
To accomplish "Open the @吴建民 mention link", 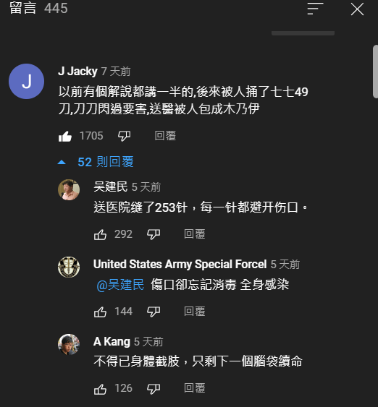I will click(120, 285).
